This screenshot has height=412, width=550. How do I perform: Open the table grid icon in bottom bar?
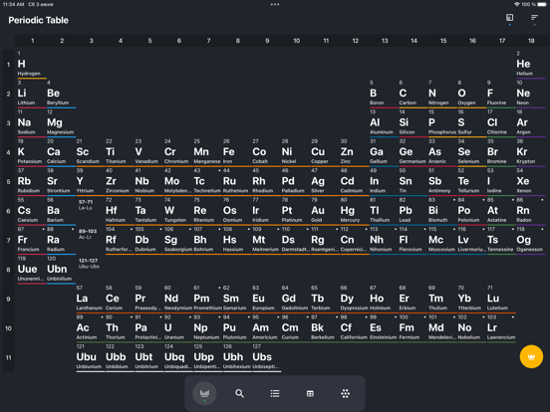[x=310, y=393]
